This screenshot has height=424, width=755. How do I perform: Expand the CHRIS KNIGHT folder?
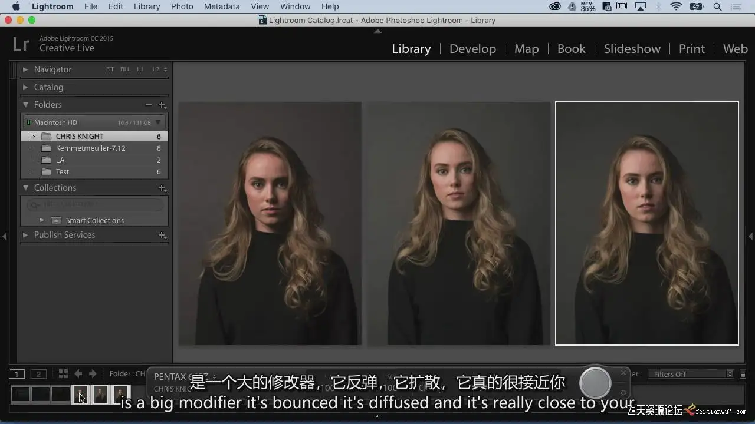(x=32, y=137)
